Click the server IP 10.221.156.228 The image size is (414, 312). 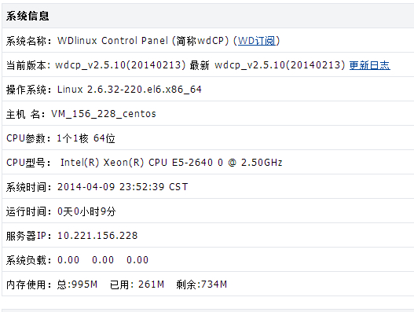(x=97, y=236)
